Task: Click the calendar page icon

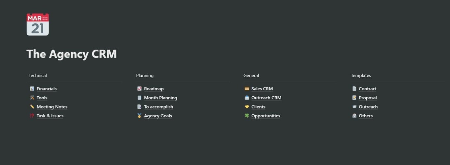Action: 38,24
